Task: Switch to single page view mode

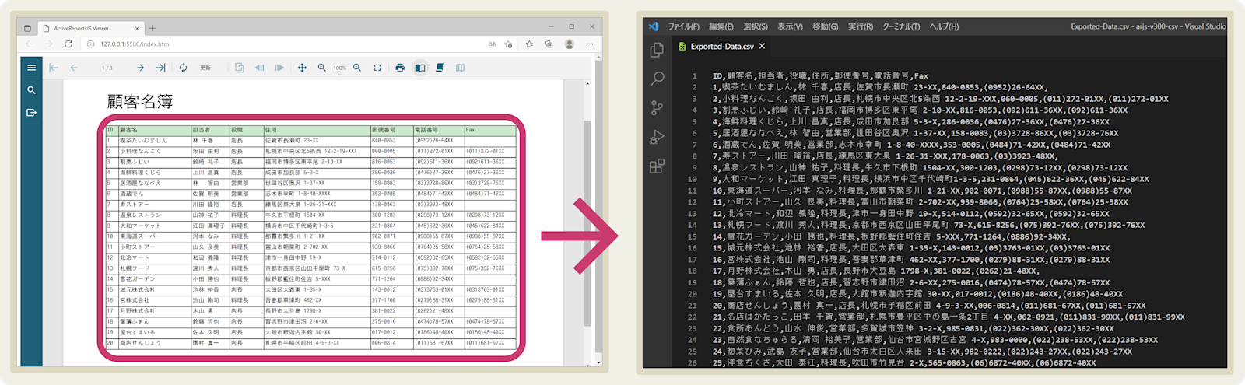Action: point(420,68)
